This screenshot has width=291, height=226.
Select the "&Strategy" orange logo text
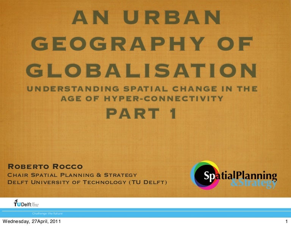tap(253, 184)
